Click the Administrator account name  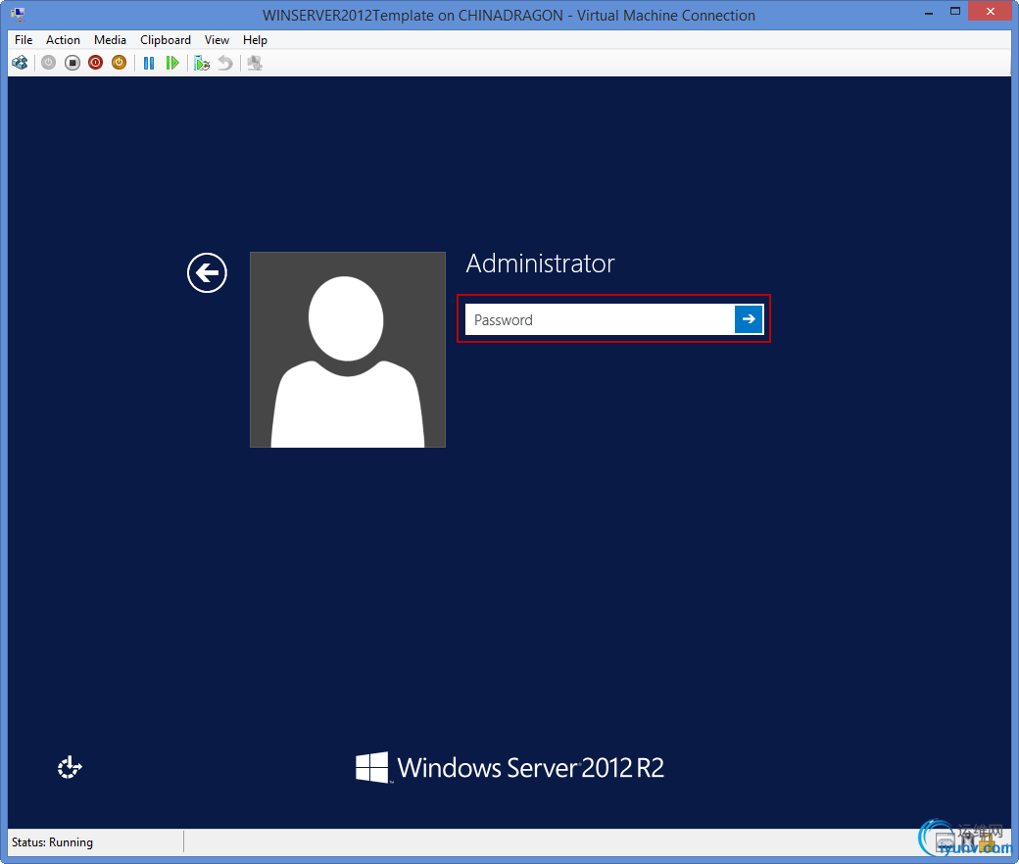pyautogui.click(x=540, y=264)
